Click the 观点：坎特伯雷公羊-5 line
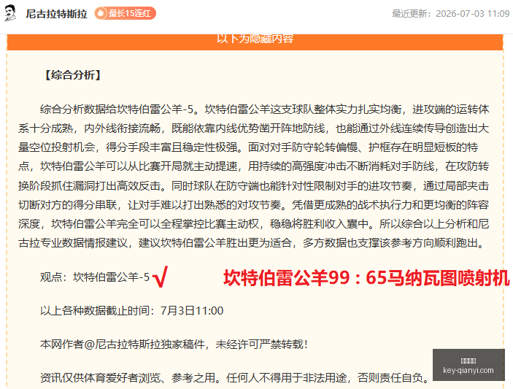513x389 pixels. 95,277
